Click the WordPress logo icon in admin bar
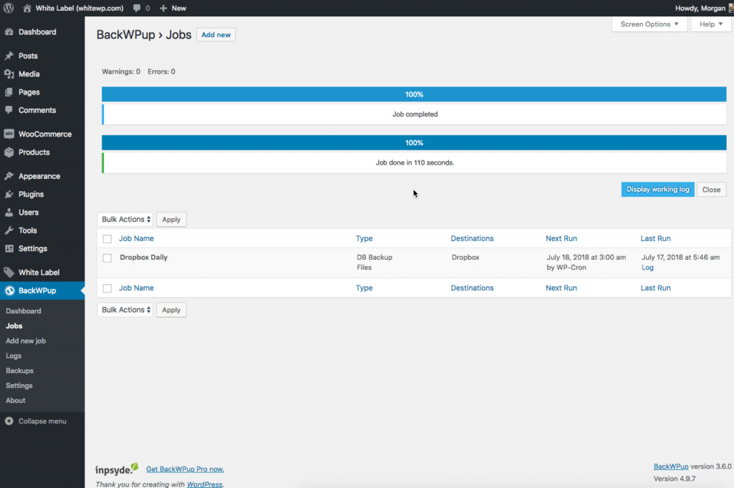Image resolution: width=734 pixels, height=488 pixels. point(9,8)
